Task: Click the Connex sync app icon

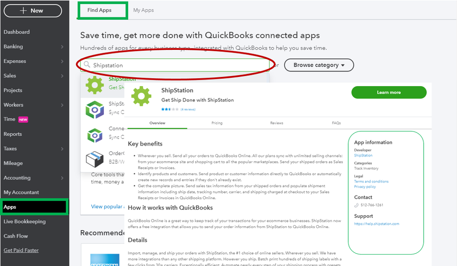Action: pos(95,135)
